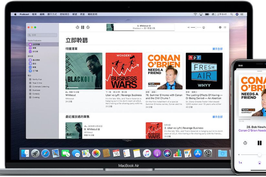Open Maps from the Dock
The height and width of the screenshot is (177, 266).
click(86, 153)
